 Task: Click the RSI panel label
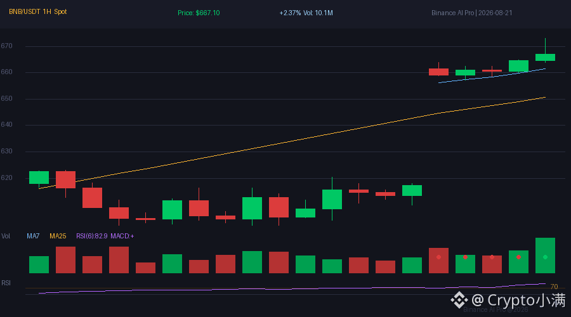6,283
